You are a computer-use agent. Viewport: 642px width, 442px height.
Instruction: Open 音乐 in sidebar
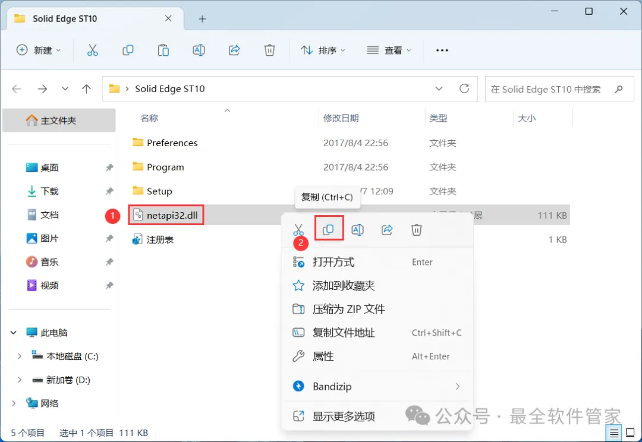pyautogui.click(x=49, y=262)
